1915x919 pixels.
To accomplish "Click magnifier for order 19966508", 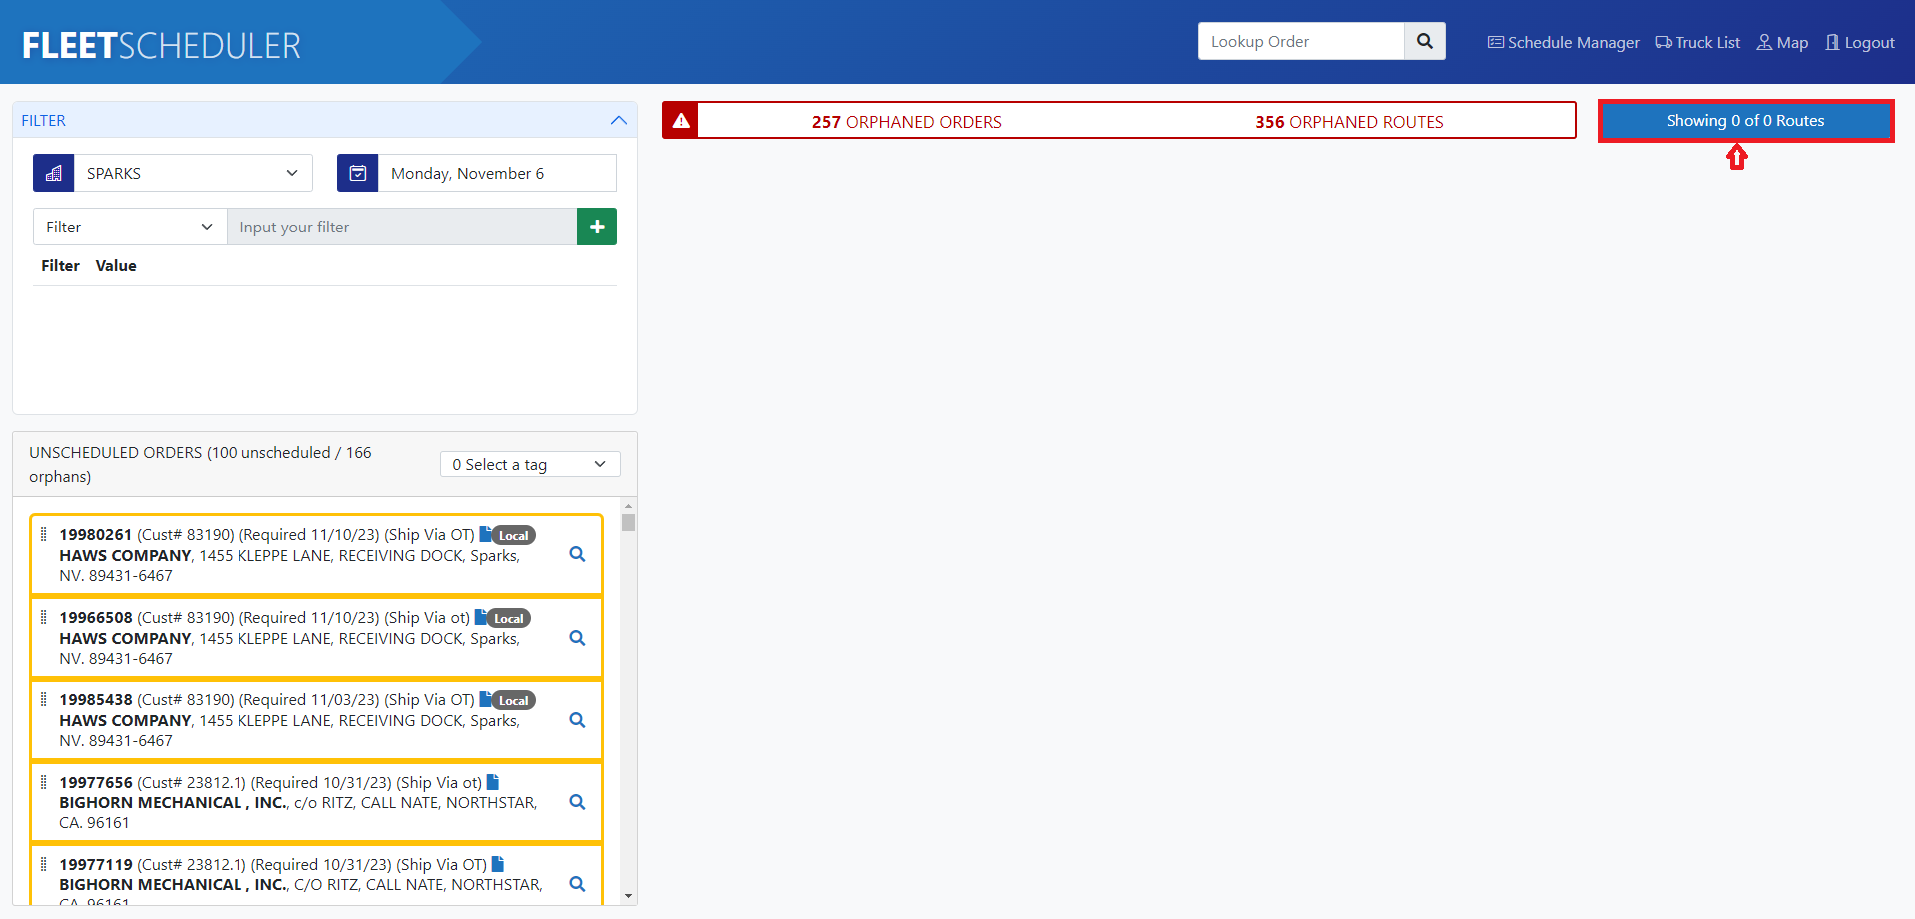I will pyautogui.click(x=577, y=638).
